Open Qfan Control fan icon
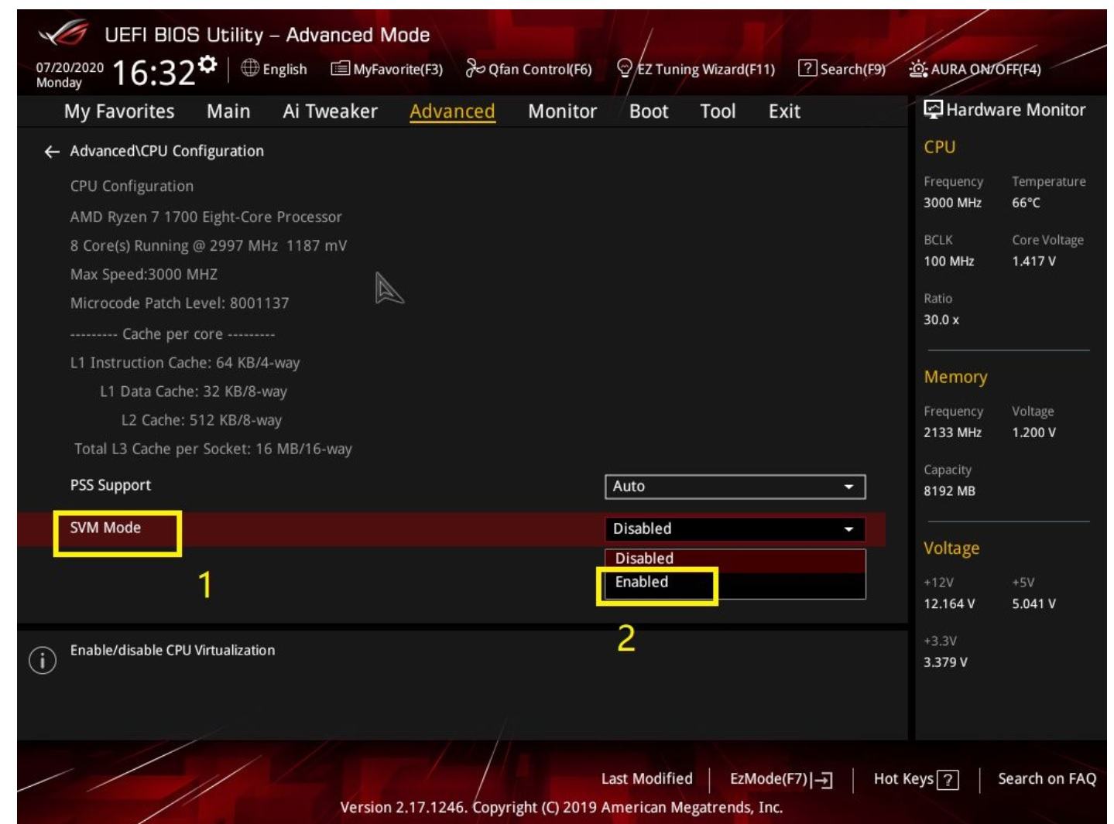1114x824 pixels. pyautogui.click(x=475, y=69)
